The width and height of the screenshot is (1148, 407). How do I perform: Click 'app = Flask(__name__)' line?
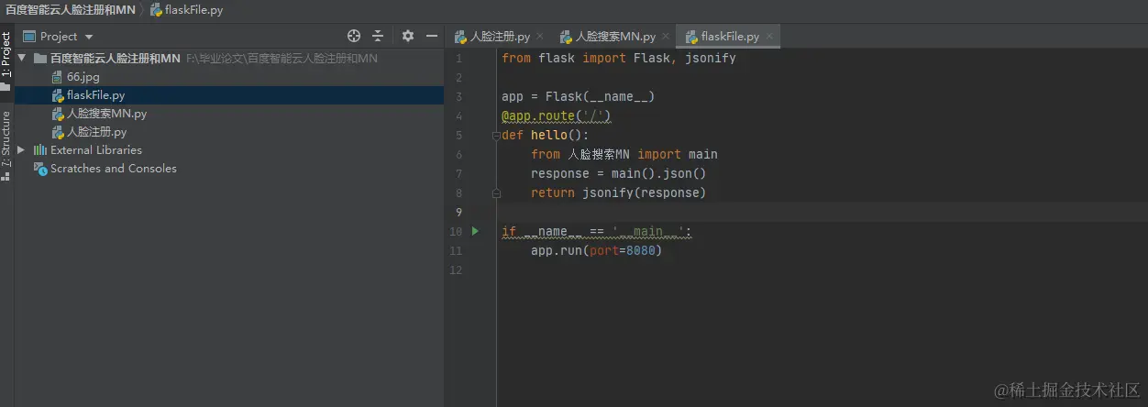click(578, 96)
